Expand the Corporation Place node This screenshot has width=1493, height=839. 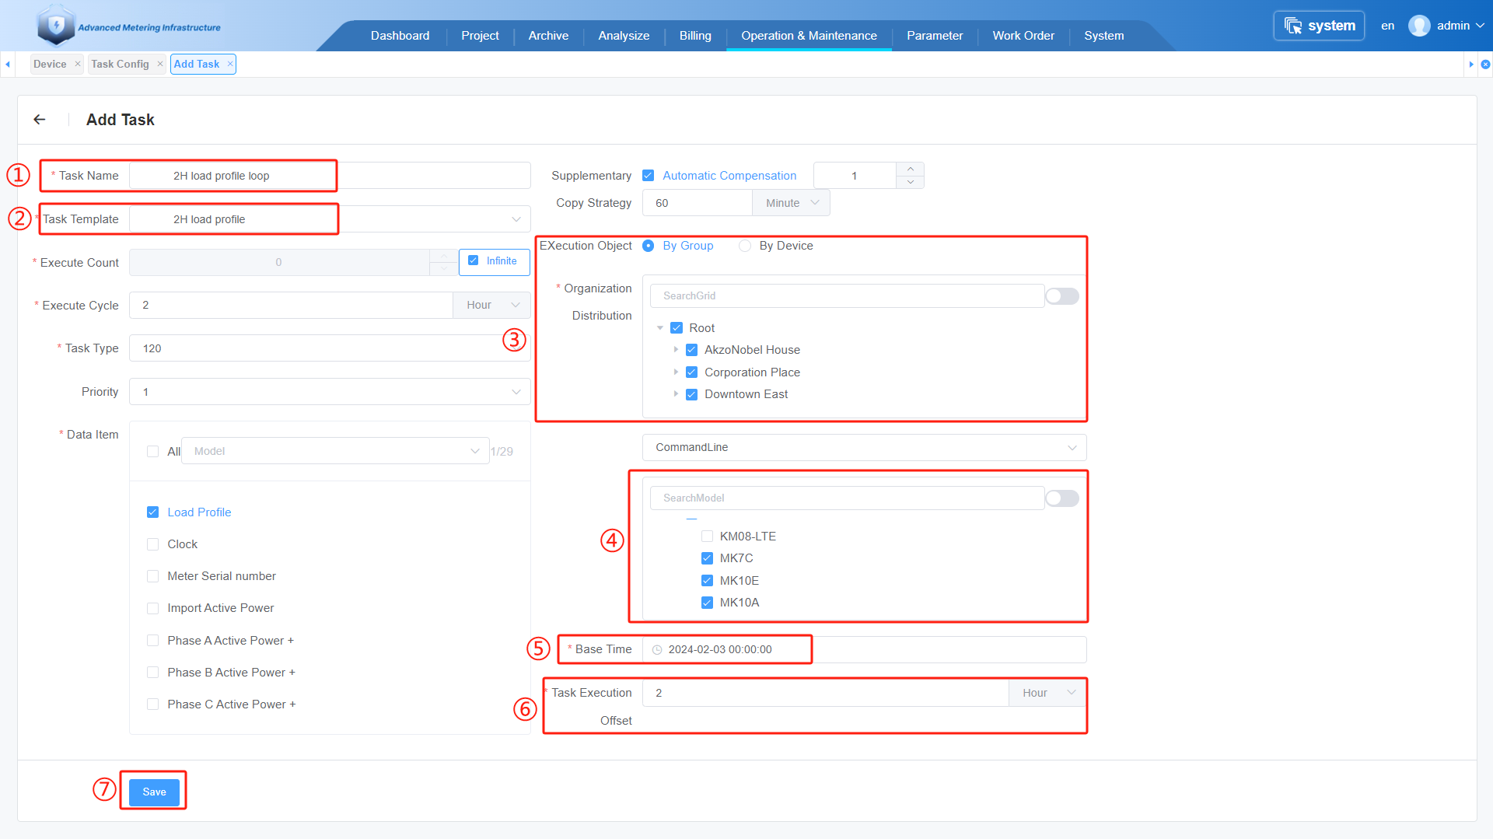(676, 372)
